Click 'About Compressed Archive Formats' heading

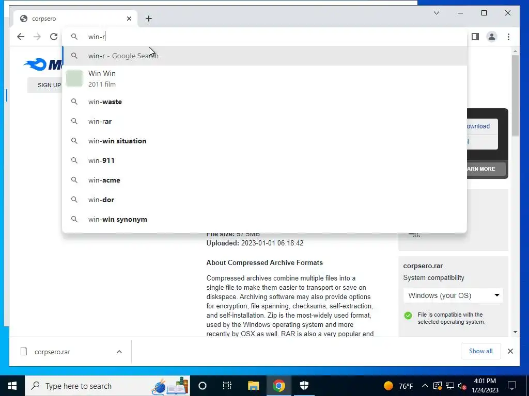point(264,262)
